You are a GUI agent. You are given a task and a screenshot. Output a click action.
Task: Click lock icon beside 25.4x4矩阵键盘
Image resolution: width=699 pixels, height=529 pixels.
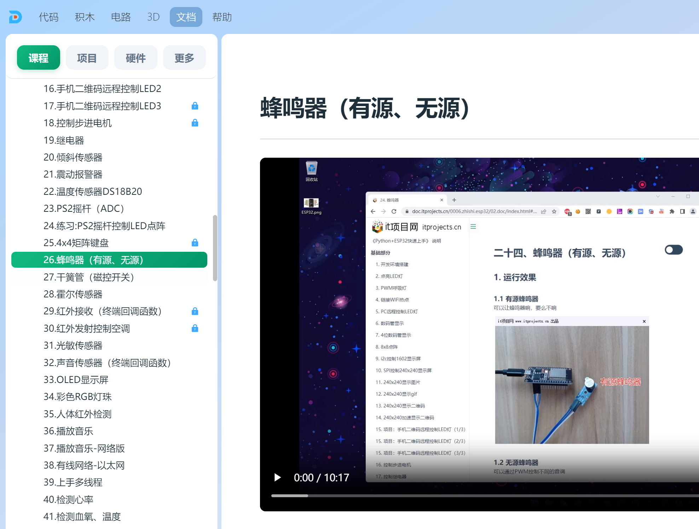[195, 243]
